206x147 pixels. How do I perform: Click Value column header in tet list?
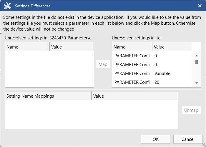(x=172, y=47)
